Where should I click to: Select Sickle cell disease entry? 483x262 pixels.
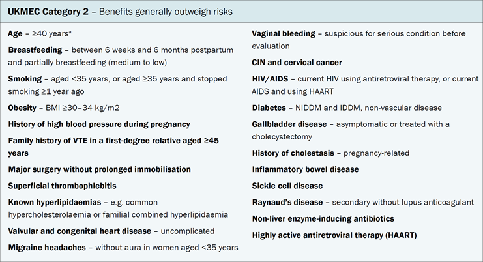click(x=287, y=186)
